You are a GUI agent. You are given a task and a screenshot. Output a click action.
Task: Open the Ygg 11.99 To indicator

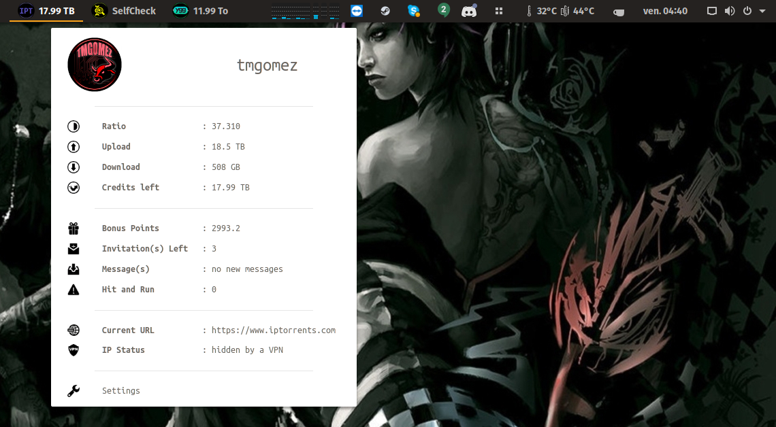pos(200,11)
